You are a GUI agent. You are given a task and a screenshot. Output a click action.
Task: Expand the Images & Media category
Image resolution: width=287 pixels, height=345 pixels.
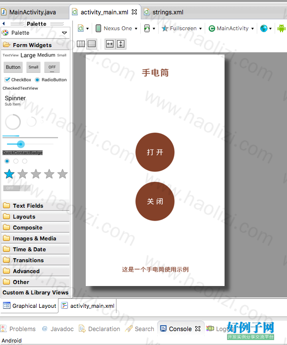35,238
